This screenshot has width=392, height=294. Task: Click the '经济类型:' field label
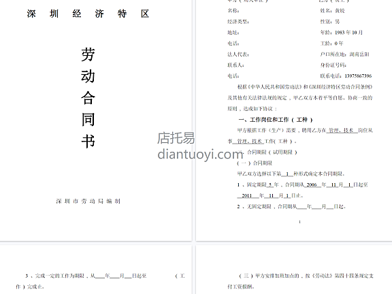pyautogui.click(x=238, y=22)
